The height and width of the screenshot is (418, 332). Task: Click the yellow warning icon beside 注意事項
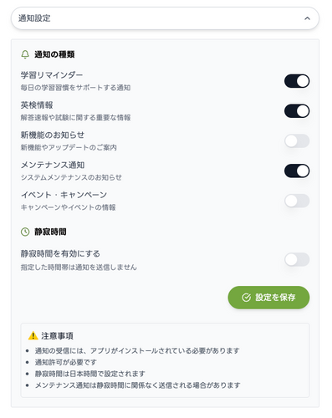click(33, 335)
